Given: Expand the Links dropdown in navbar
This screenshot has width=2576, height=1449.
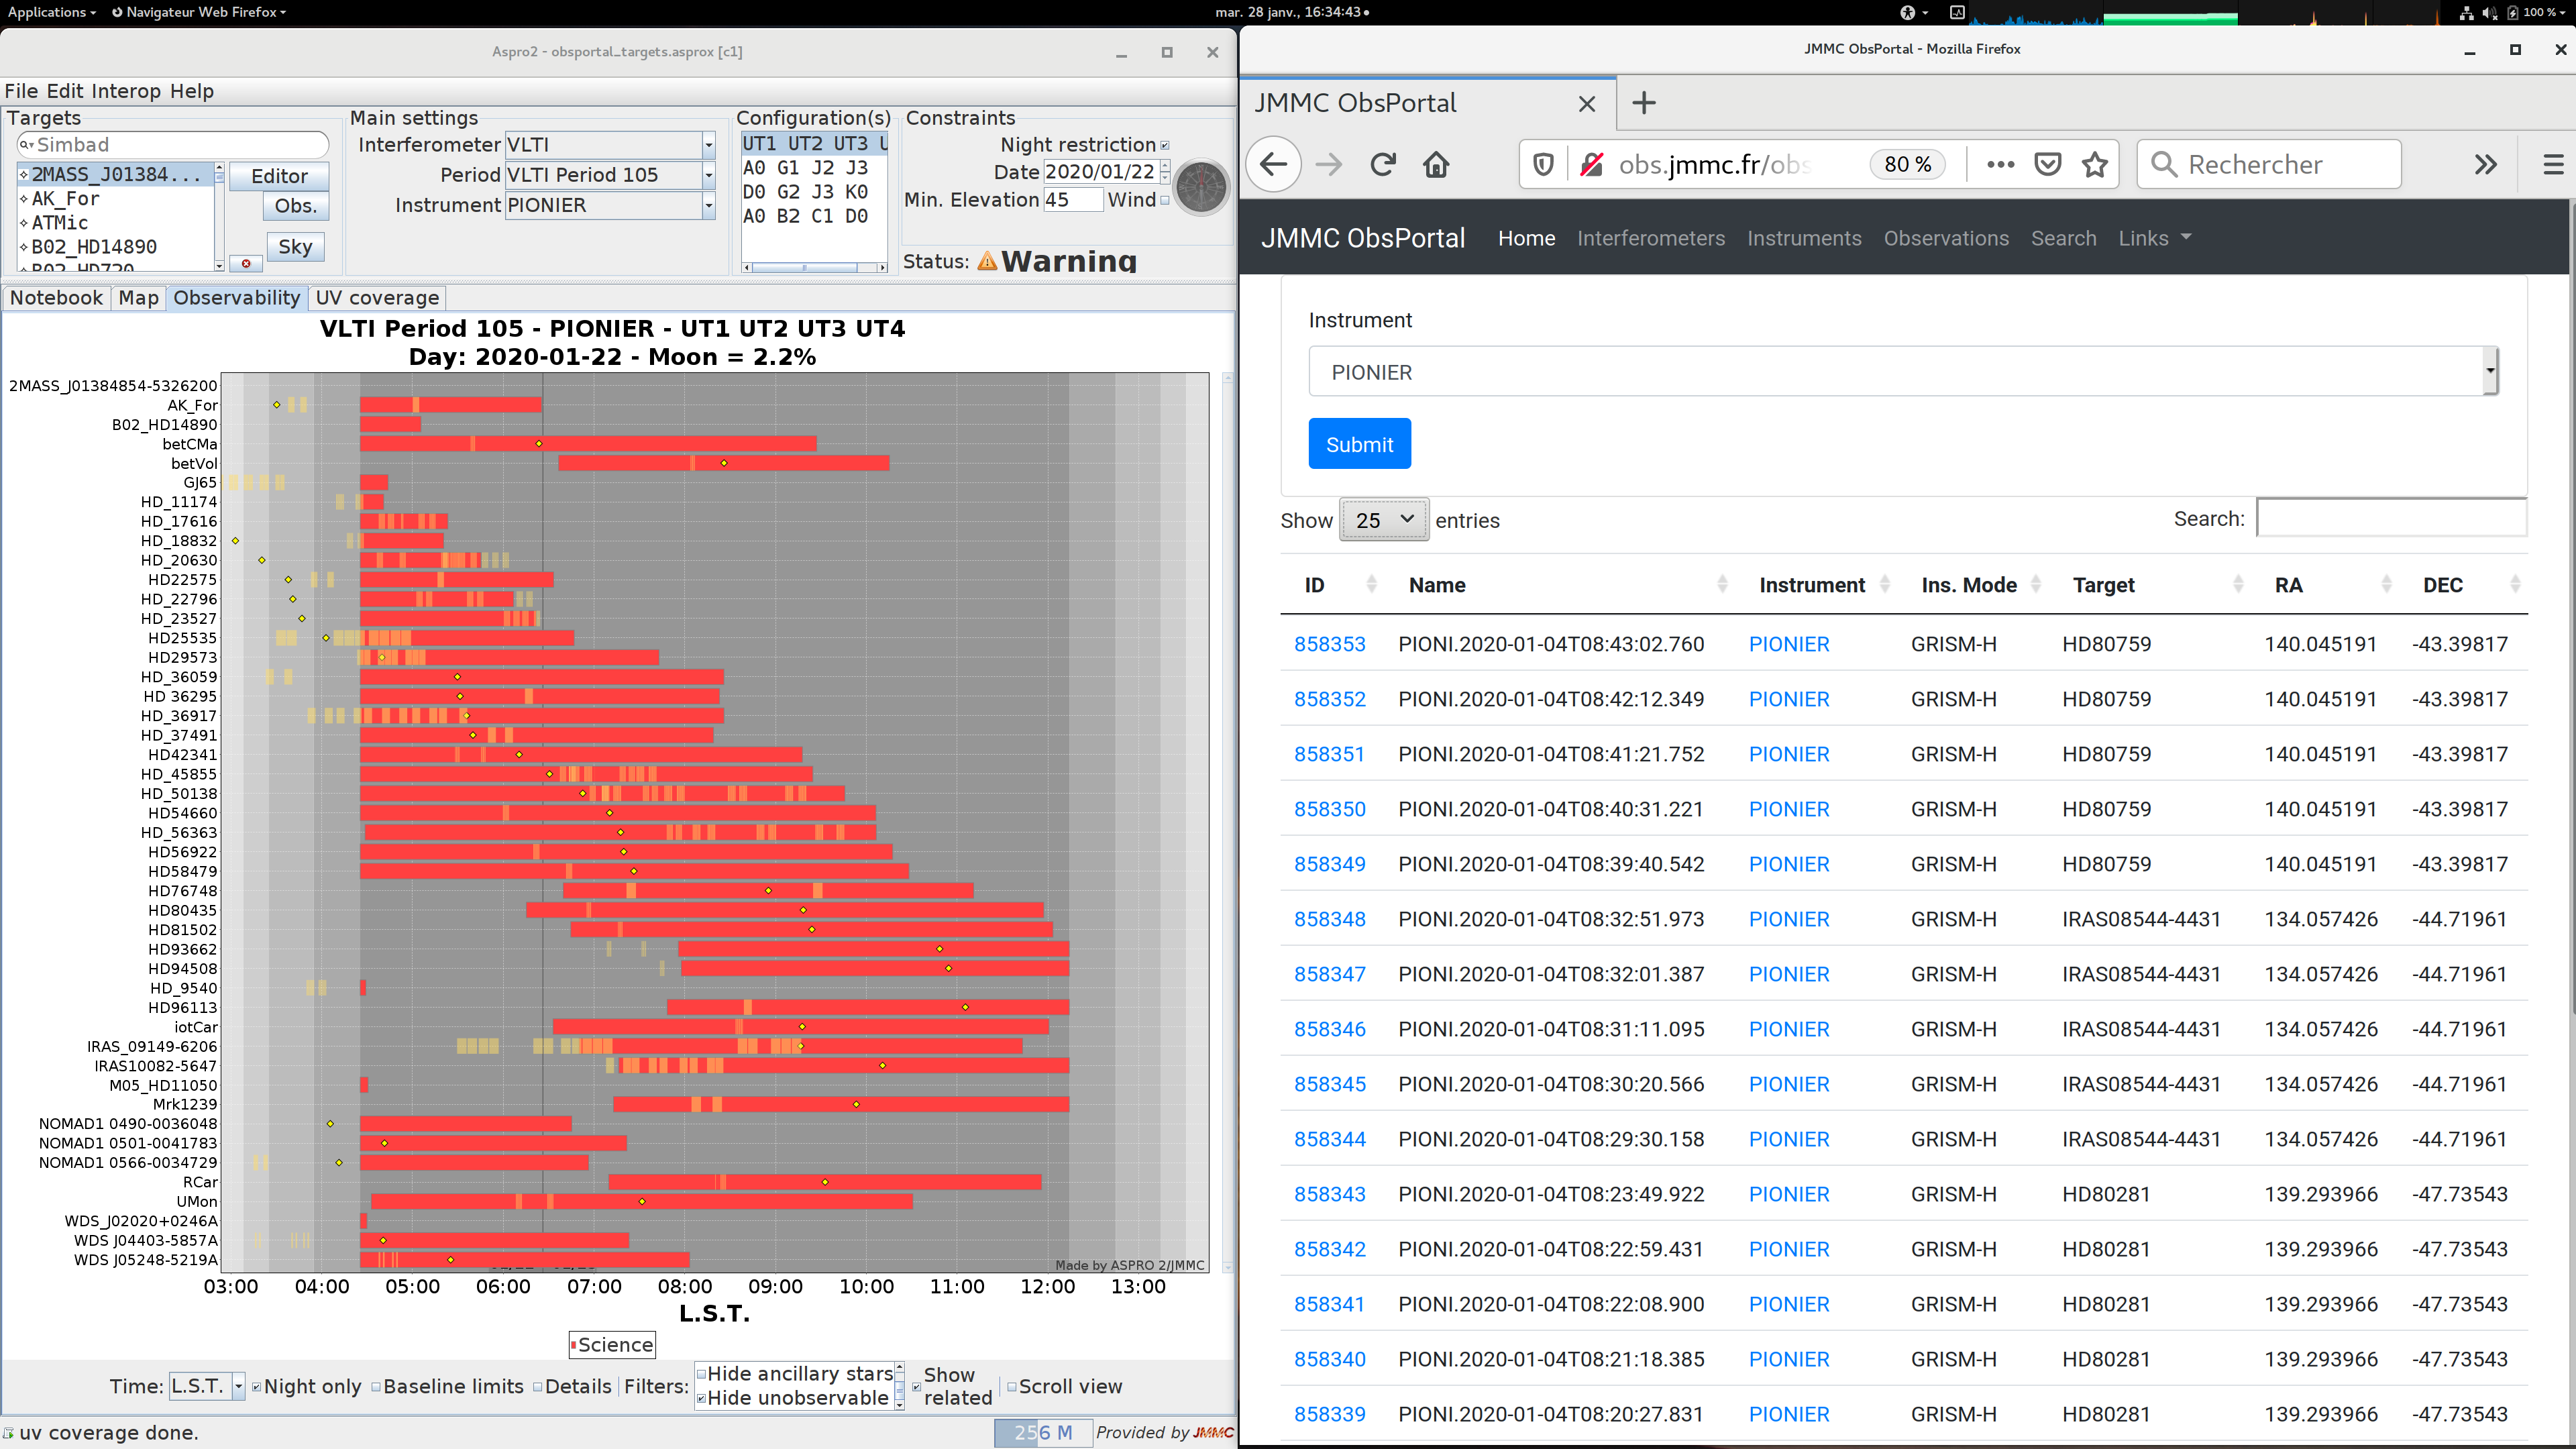Looking at the screenshot, I should [2154, 238].
